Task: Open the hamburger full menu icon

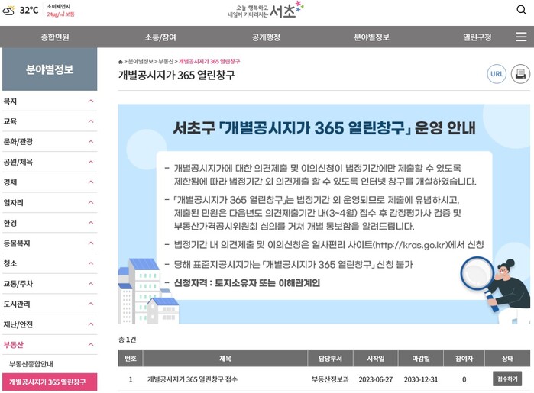Action: coord(520,37)
